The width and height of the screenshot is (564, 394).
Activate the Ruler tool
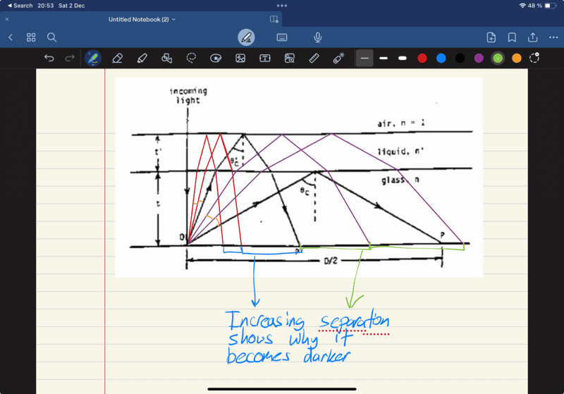[314, 59]
